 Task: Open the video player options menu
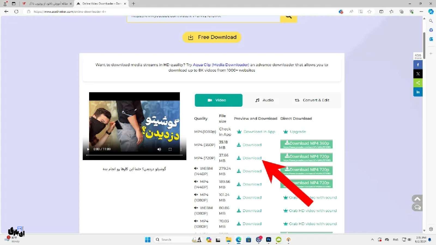[x=181, y=149]
